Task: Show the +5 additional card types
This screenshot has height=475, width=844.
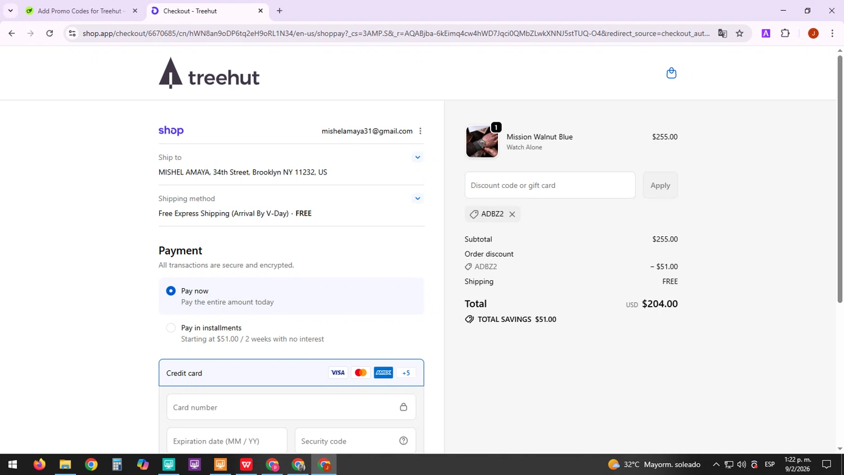Action: tap(406, 373)
